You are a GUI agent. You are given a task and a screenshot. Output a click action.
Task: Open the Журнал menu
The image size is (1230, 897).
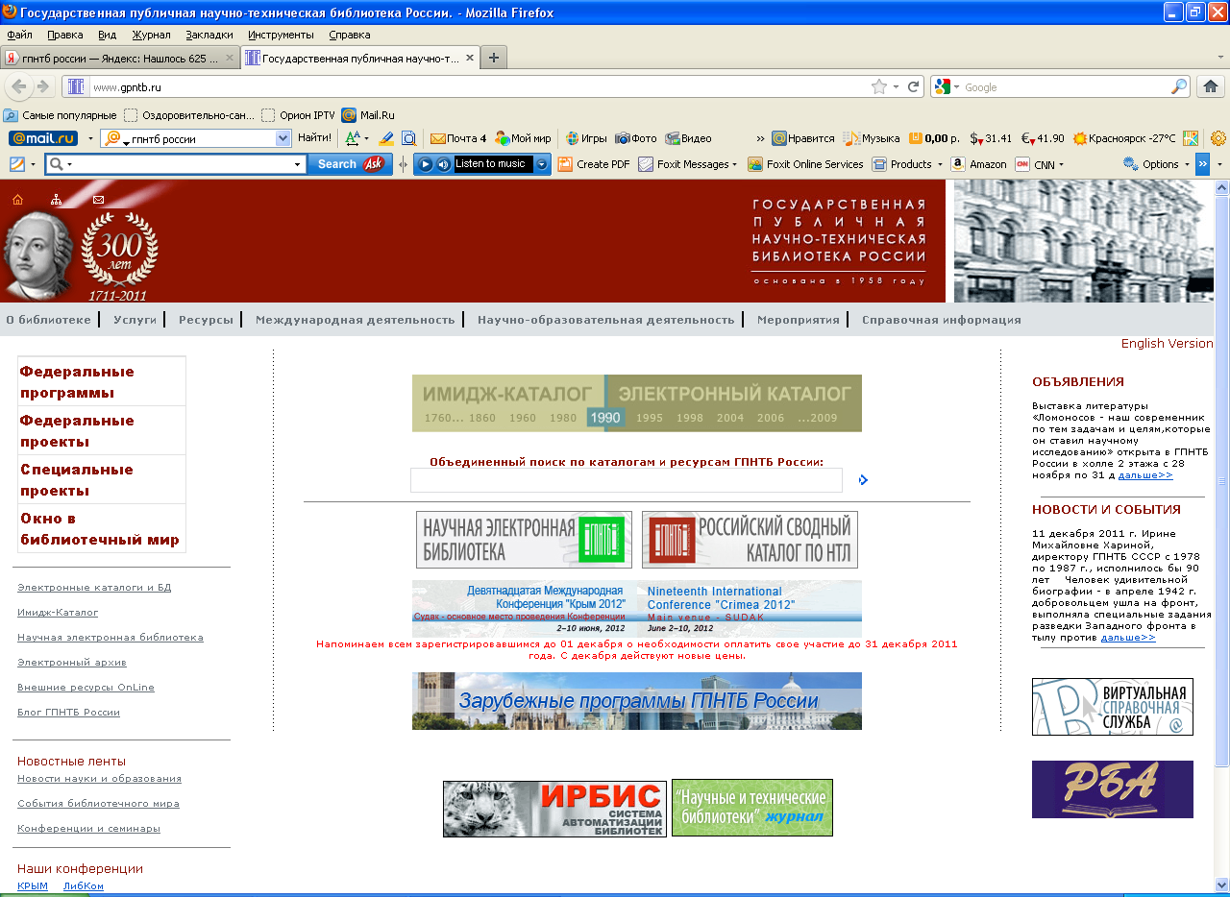tap(151, 35)
